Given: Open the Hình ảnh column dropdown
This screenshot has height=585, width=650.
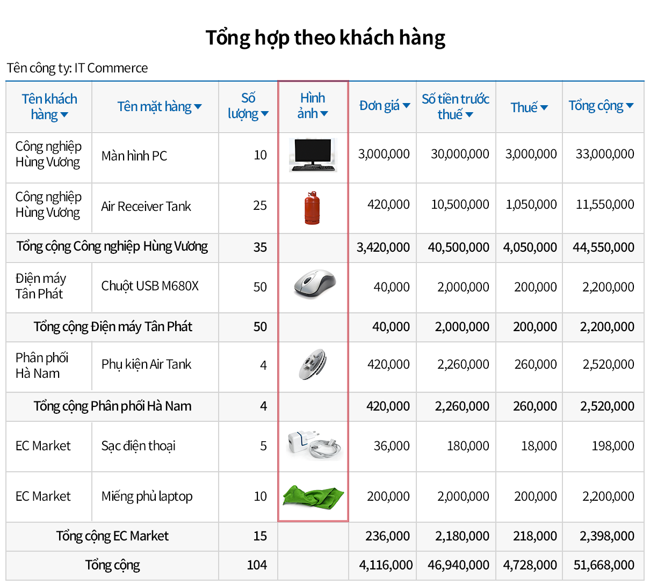Looking at the screenshot, I should [324, 114].
